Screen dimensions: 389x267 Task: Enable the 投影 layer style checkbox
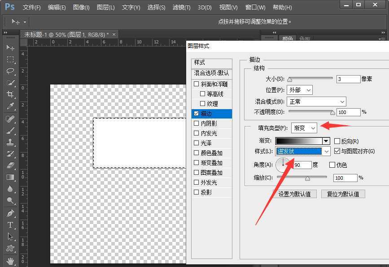click(x=197, y=192)
